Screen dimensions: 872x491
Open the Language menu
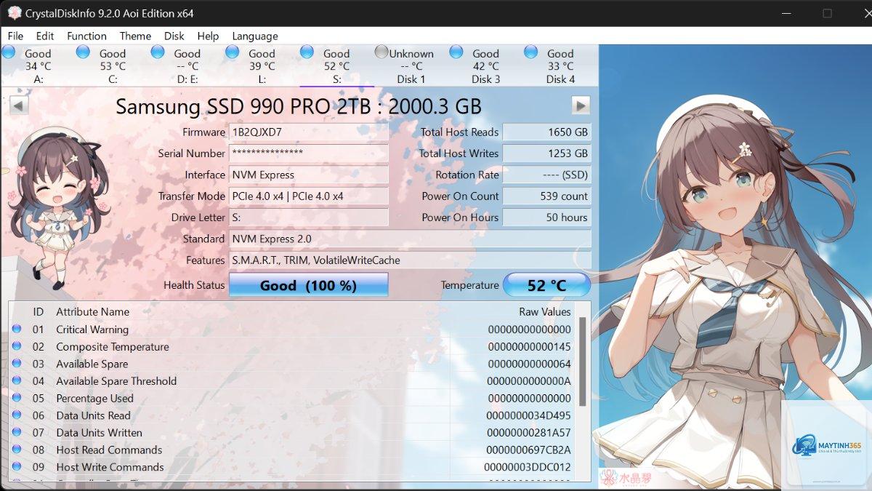tap(255, 36)
